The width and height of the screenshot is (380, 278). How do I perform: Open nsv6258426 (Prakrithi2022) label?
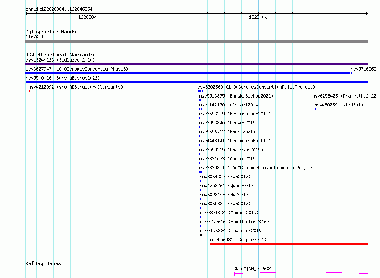click(x=345, y=96)
